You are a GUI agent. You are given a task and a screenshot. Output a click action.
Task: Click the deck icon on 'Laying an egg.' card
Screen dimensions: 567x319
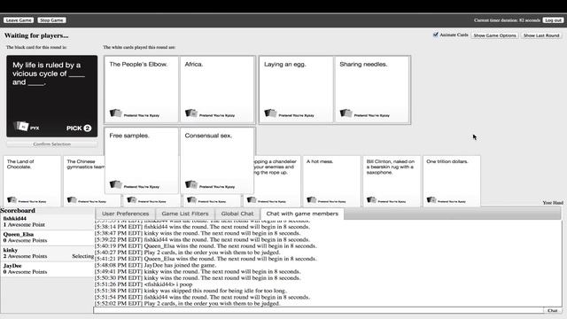(x=270, y=113)
